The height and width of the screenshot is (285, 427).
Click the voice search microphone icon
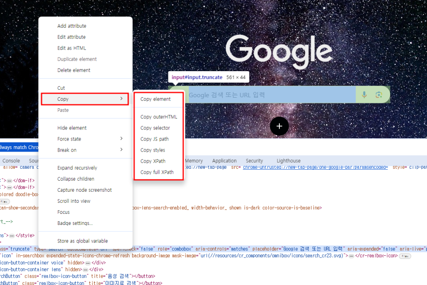364,95
